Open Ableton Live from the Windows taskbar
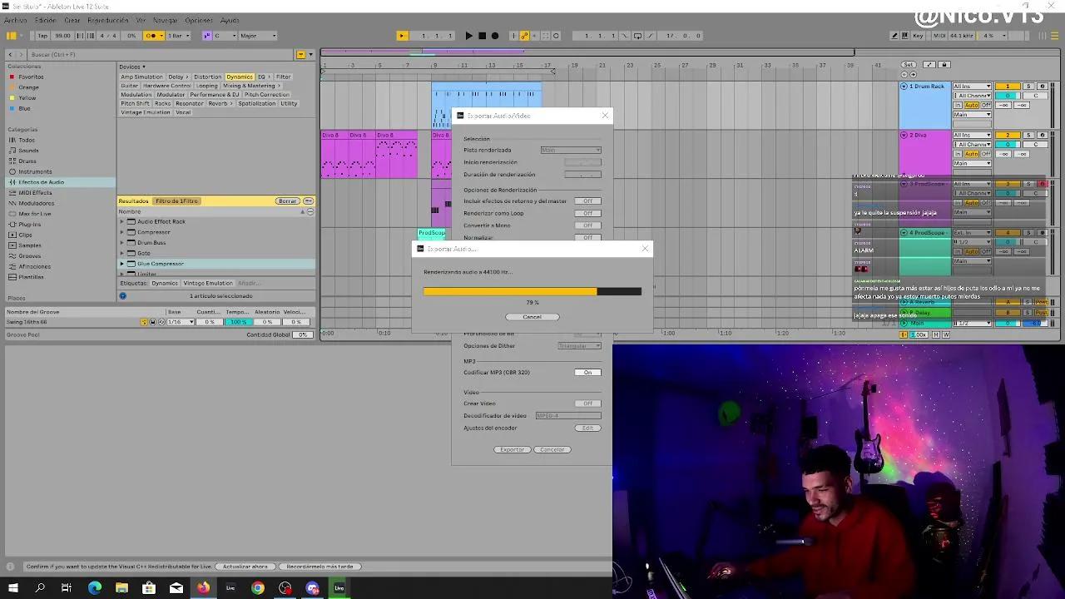The image size is (1065, 599). [x=339, y=587]
